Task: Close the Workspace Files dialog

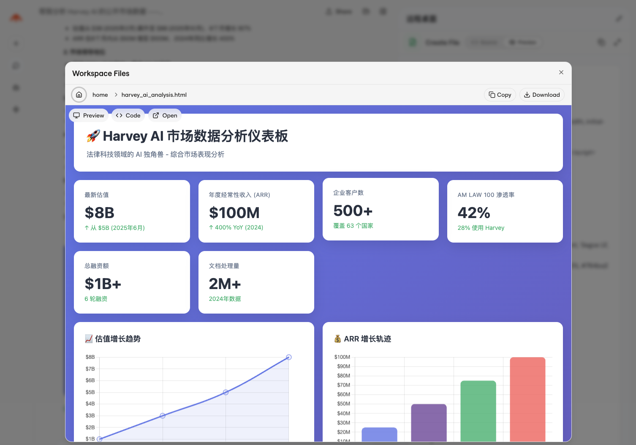Action: pyautogui.click(x=561, y=72)
